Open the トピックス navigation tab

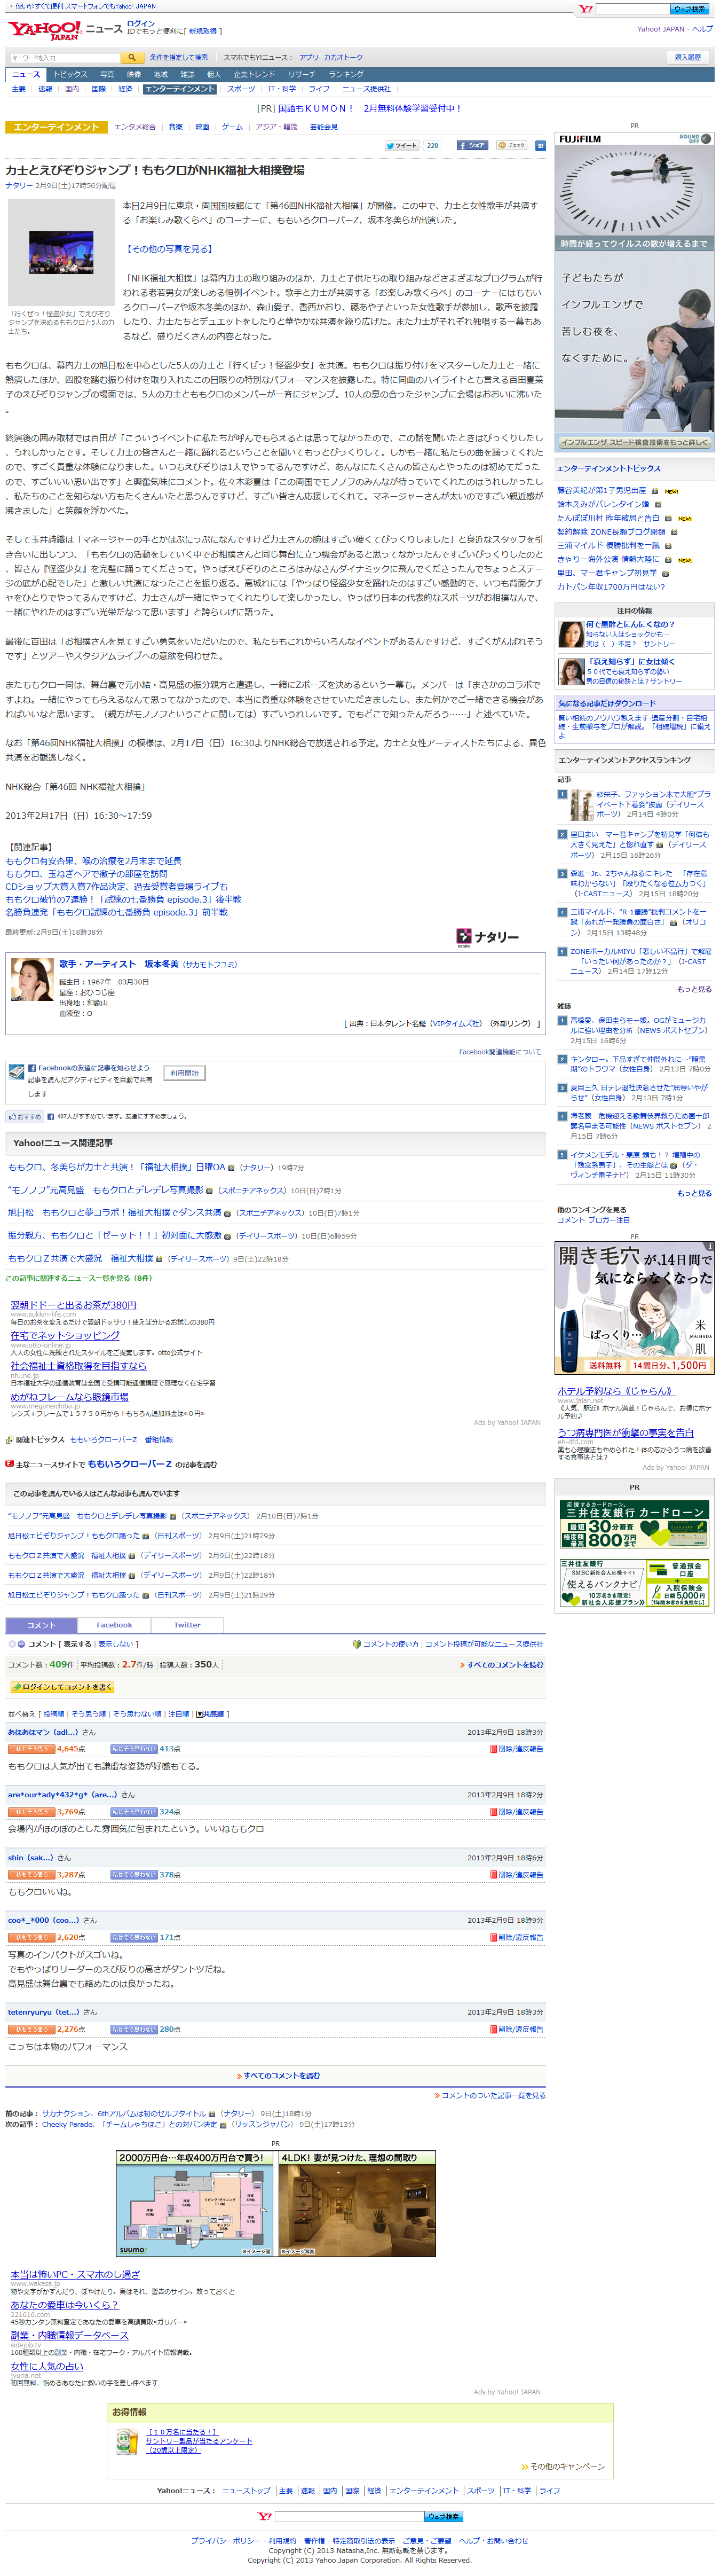click(x=70, y=74)
